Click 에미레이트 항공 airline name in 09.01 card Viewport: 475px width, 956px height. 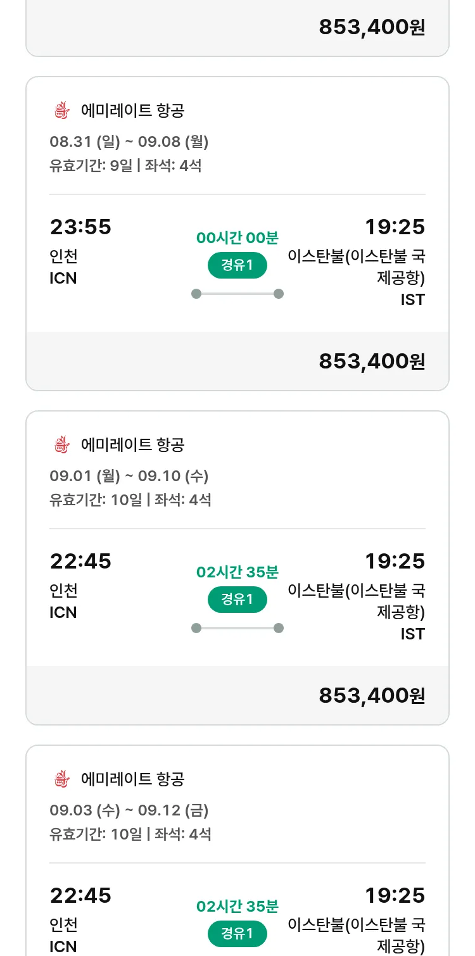(132, 445)
